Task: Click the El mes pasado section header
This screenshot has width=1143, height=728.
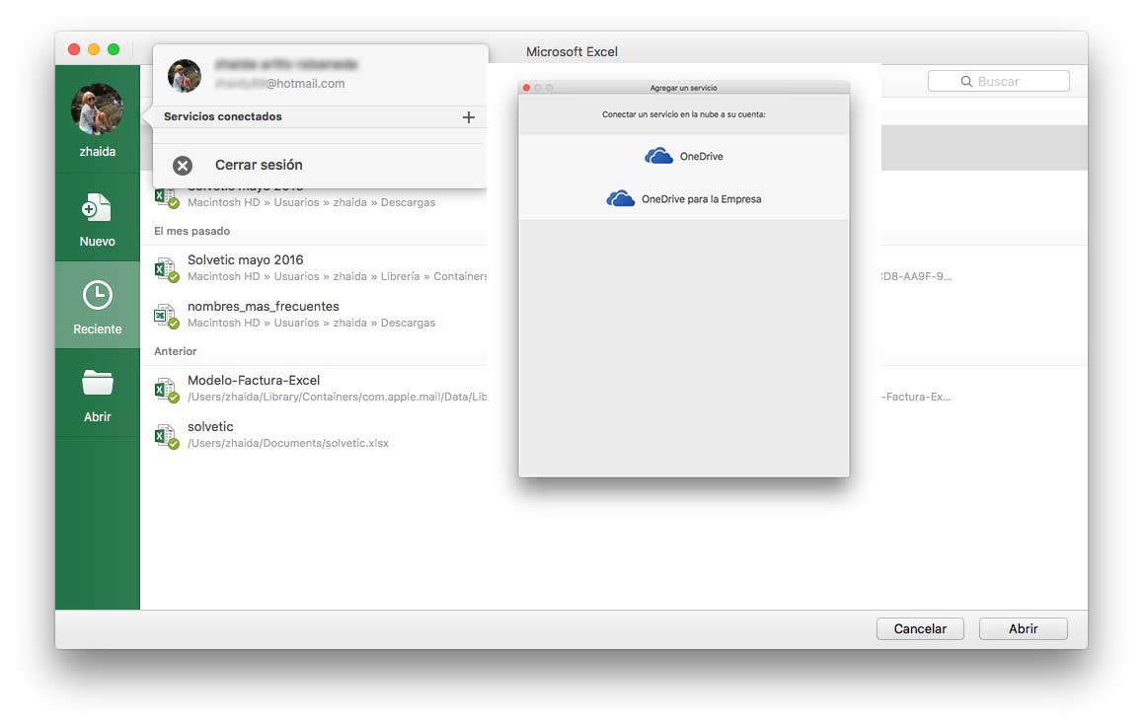Action: tap(191, 231)
